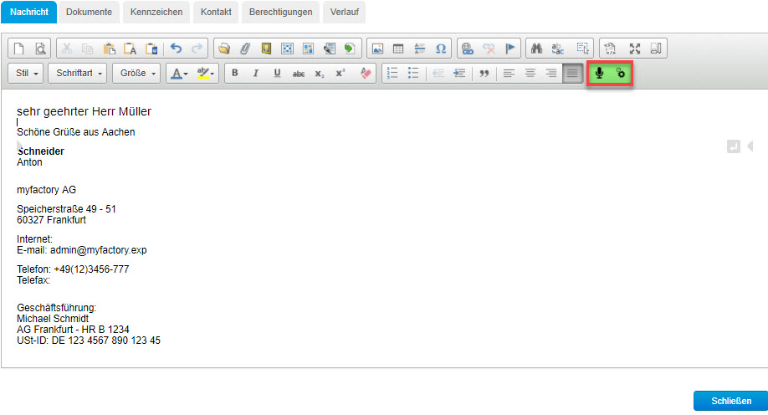The height and width of the screenshot is (415, 768).
Task: Open the Replace text tool
Action: [557, 49]
